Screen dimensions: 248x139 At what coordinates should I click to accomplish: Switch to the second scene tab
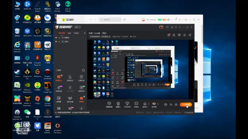[x=69, y=33]
